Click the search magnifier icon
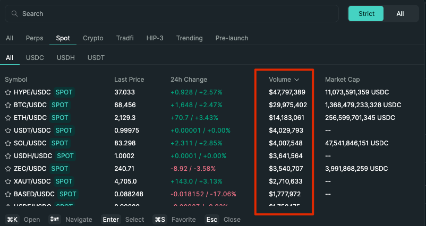The width and height of the screenshot is (426, 226). [x=15, y=14]
